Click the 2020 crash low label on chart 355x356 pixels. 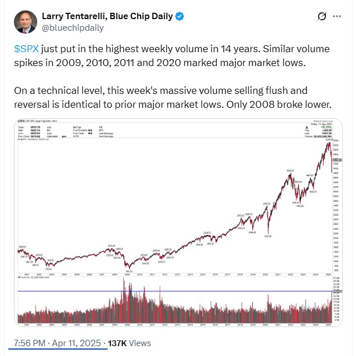coord(268,236)
